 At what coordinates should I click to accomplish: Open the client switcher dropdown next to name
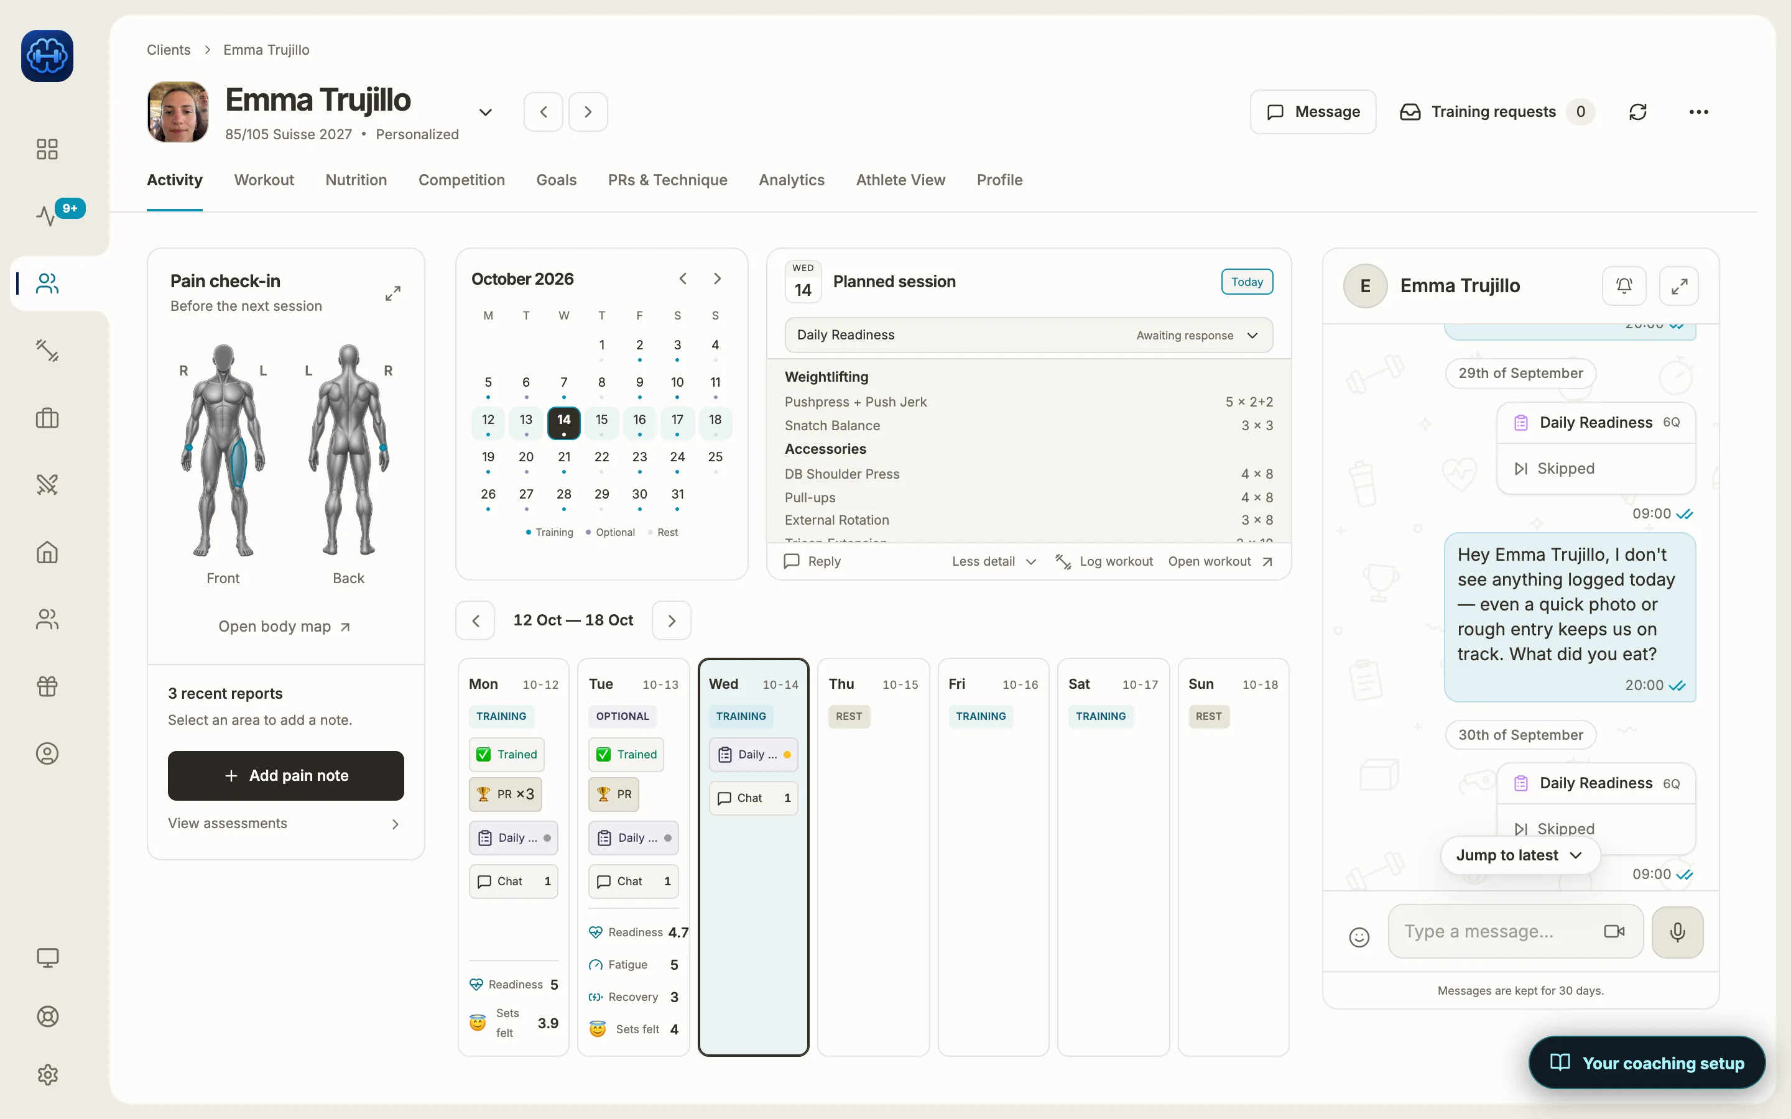click(486, 113)
